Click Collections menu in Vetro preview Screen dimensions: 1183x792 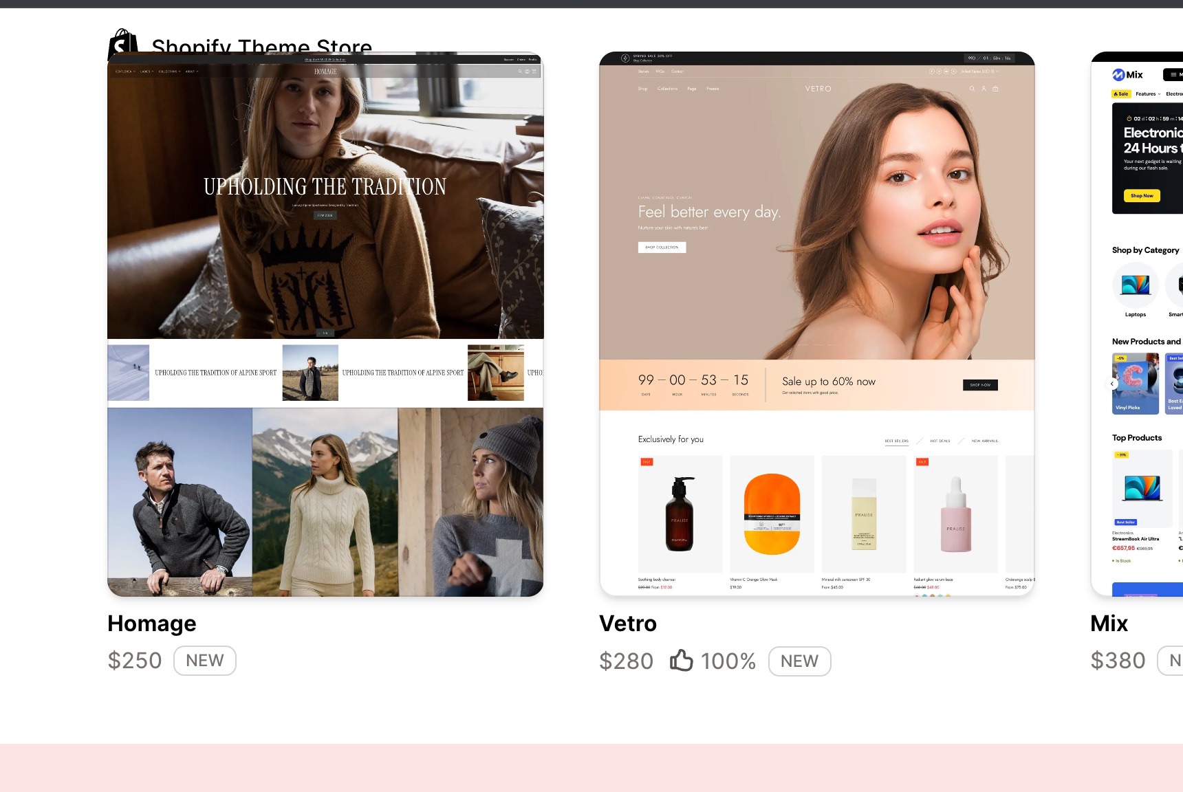(667, 89)
